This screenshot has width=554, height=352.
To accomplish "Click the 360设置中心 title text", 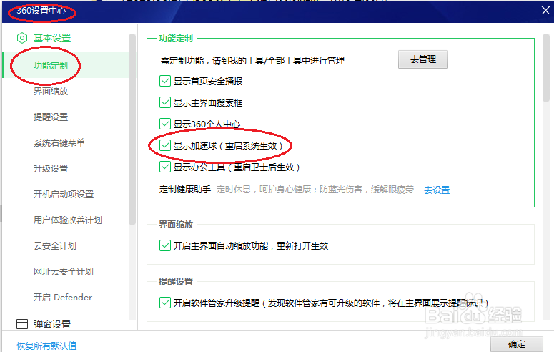I will pos(41,11).
